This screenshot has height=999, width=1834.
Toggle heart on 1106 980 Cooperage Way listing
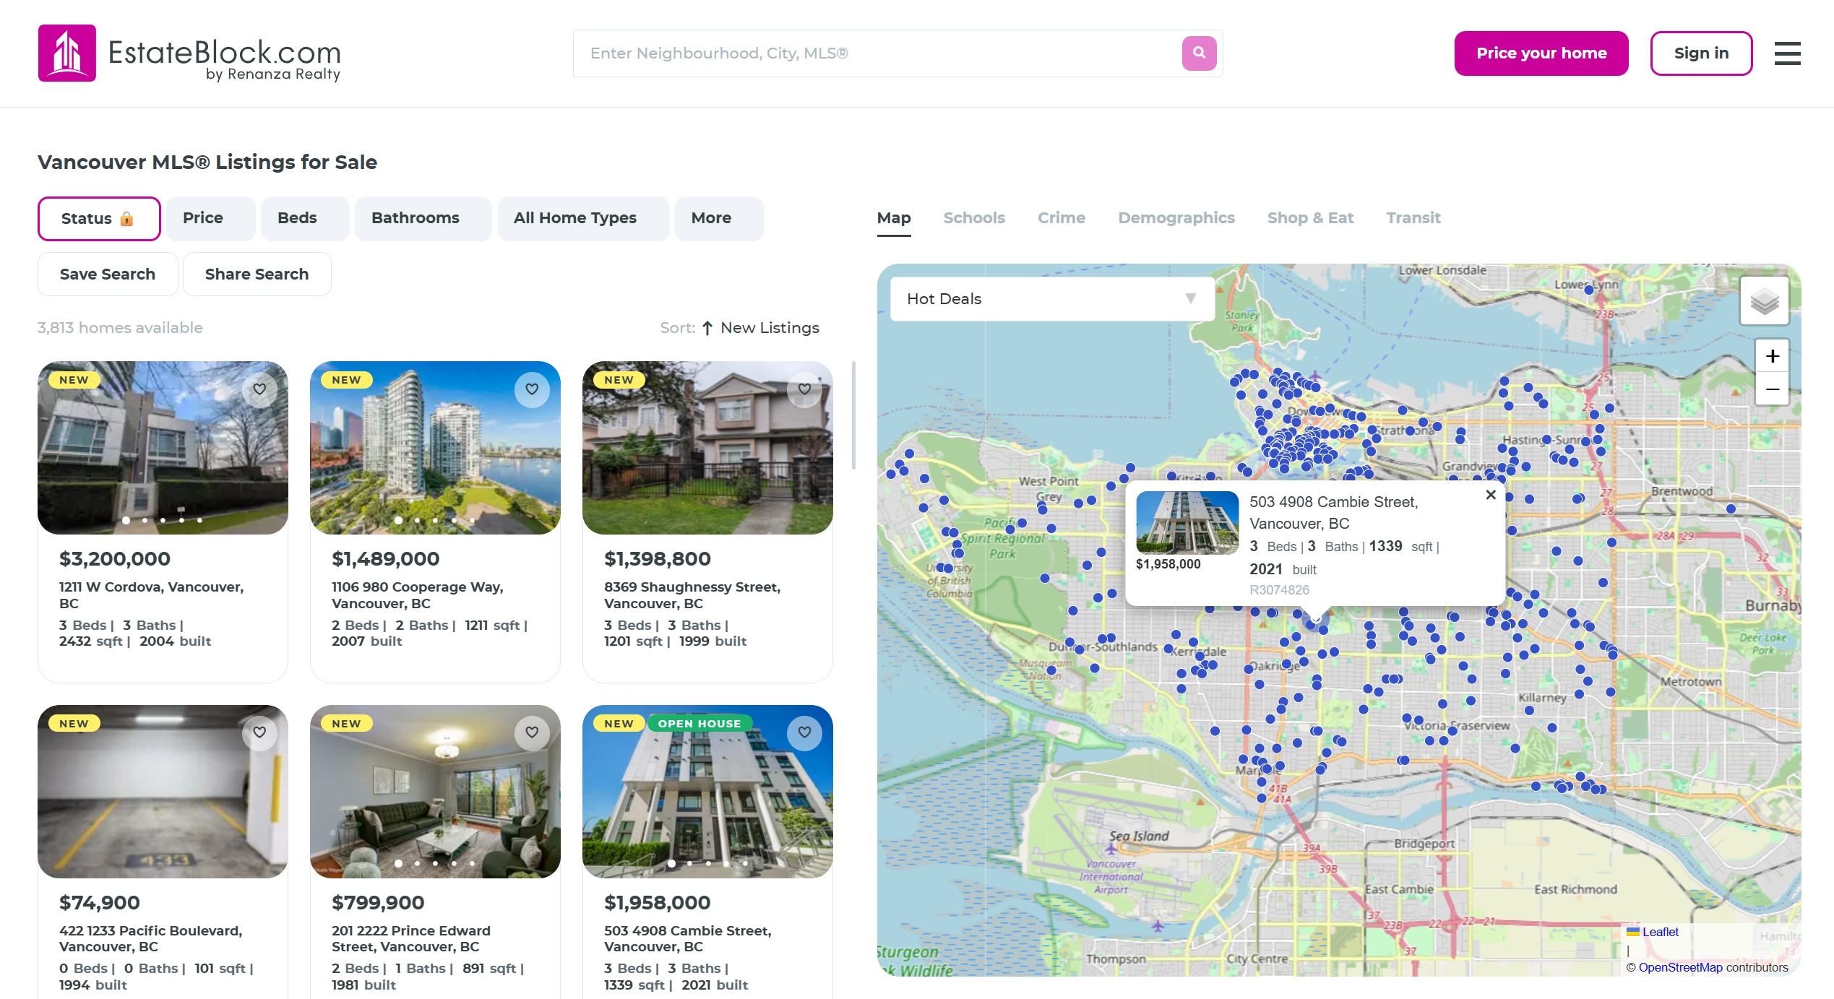click(x=532, y=389)
